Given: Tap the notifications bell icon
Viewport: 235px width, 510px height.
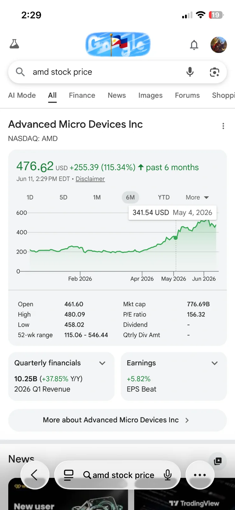Looking at the screenshot, I should (194, 45).
